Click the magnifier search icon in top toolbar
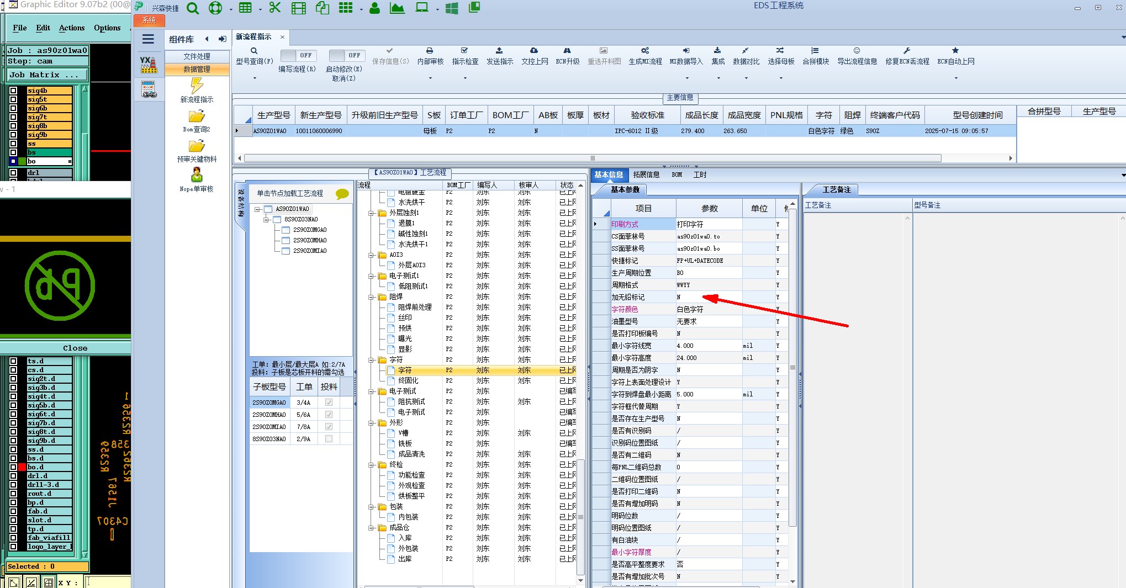Screen dimensions: 1126x588 [x=192, y=8]
